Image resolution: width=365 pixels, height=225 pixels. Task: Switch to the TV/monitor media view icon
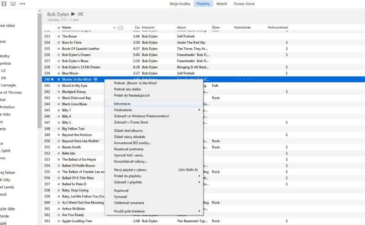[x=13, y=4]
